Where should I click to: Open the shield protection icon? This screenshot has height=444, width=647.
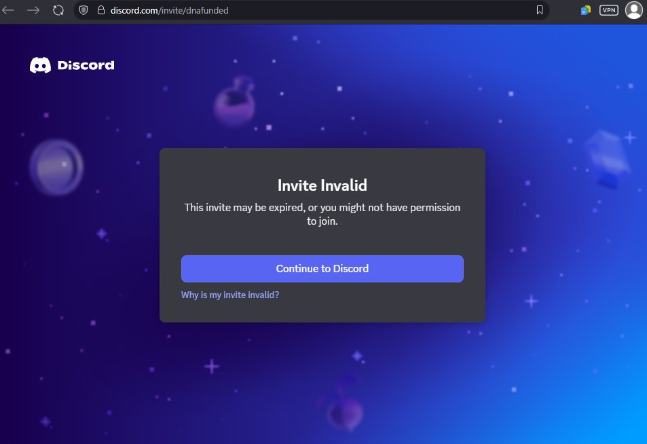tap(84, 10)
